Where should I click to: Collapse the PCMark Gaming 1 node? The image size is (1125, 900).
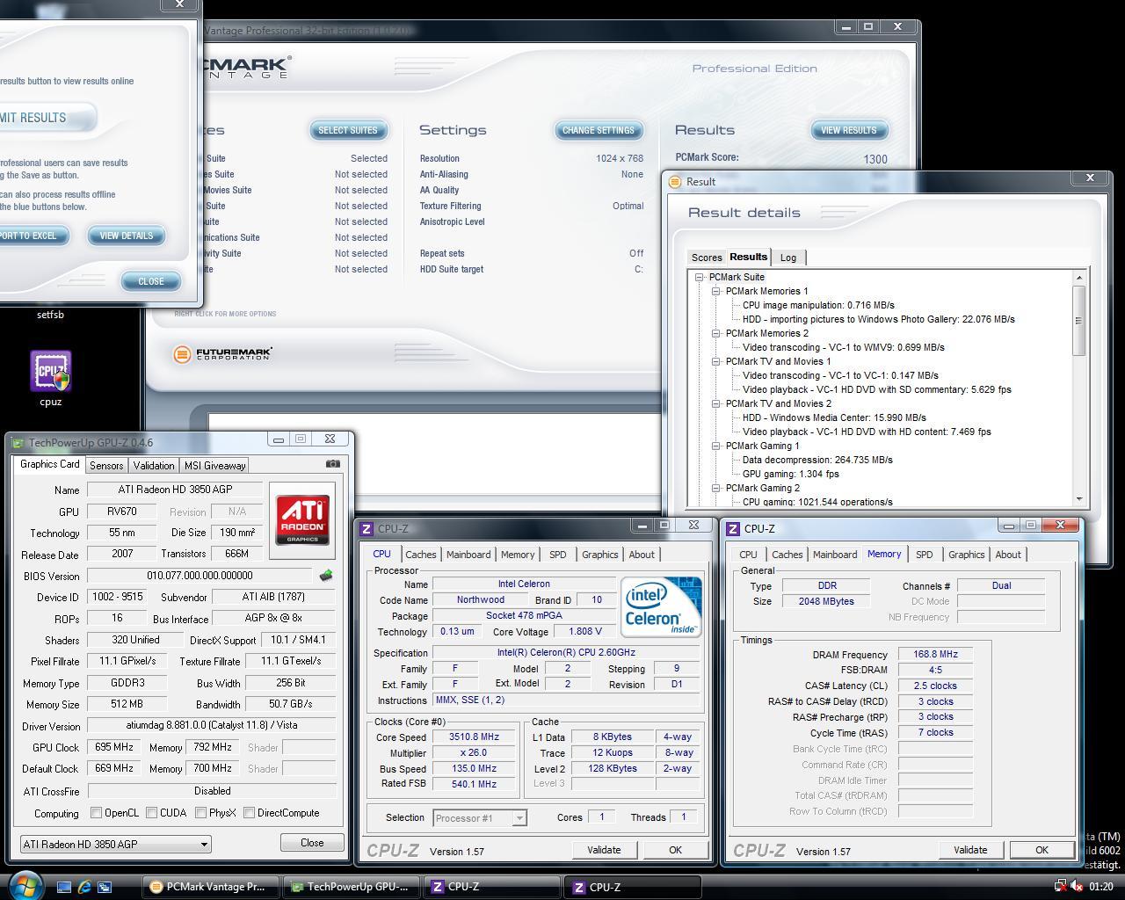point(716,446)
